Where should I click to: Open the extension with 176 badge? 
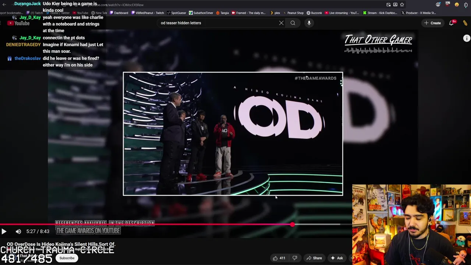coord(447,4)
